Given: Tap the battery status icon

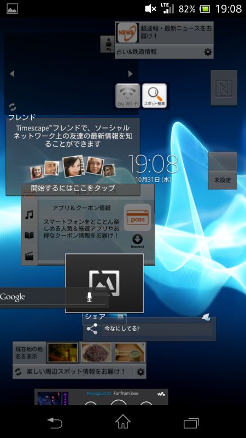Looking at the screenshot, I should coord(204,9).
